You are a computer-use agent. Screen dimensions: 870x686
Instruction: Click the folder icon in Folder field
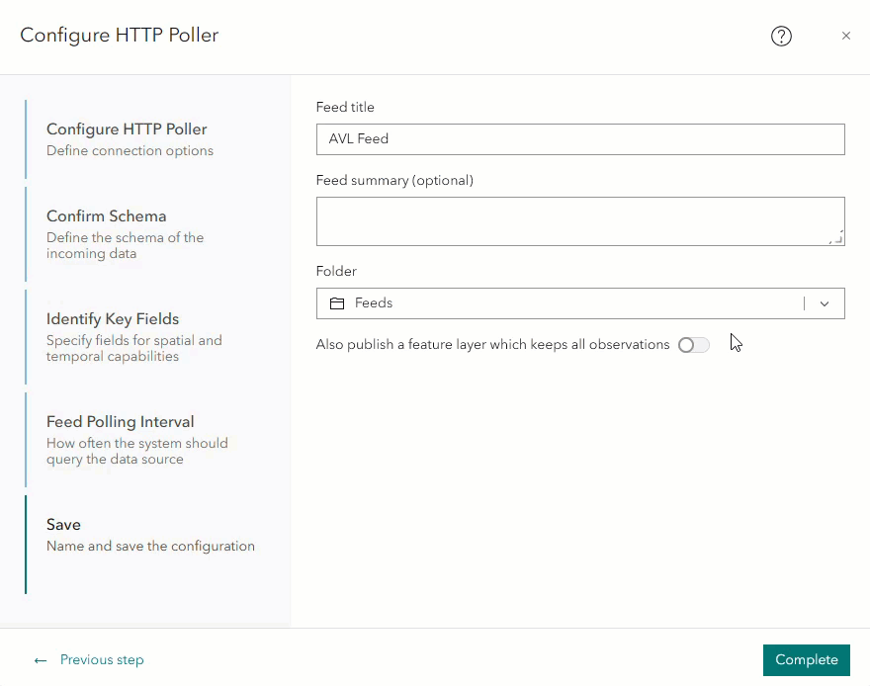click(x=336, y=303)
